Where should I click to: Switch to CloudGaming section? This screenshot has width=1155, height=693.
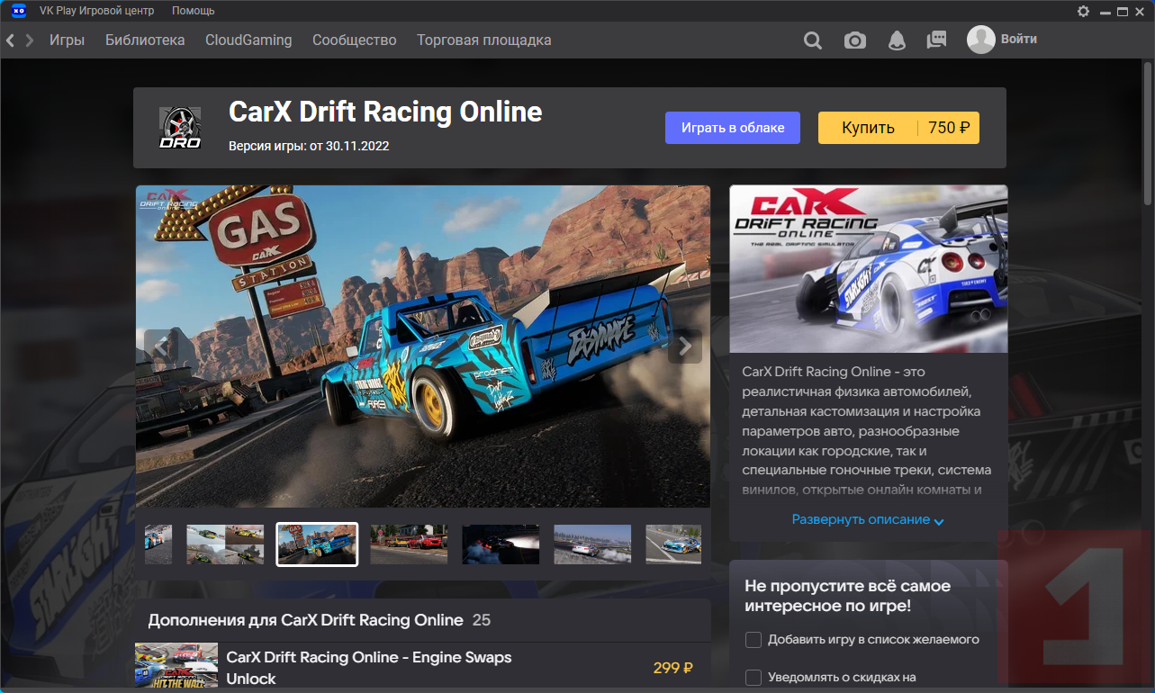click(248, 40)
